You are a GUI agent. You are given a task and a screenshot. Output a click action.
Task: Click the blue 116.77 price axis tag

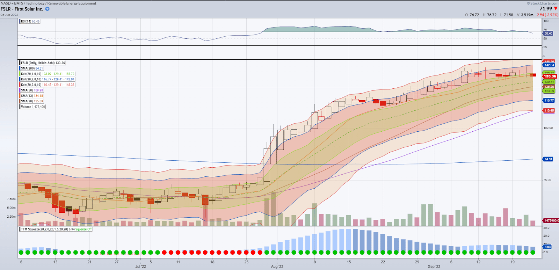(x=549, y=100)
